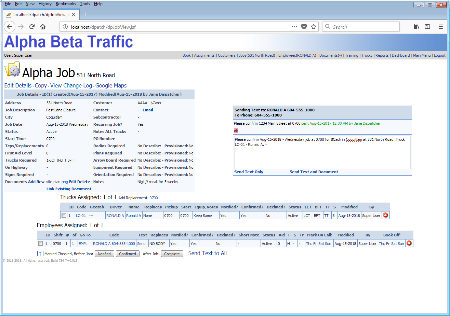This screenshot has width=450, height=316.
Task: Open the Tools menu
Action: [x=85, y=4]
